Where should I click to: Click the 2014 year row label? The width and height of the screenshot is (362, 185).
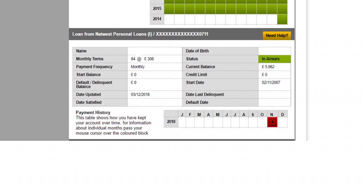point(157,19)
